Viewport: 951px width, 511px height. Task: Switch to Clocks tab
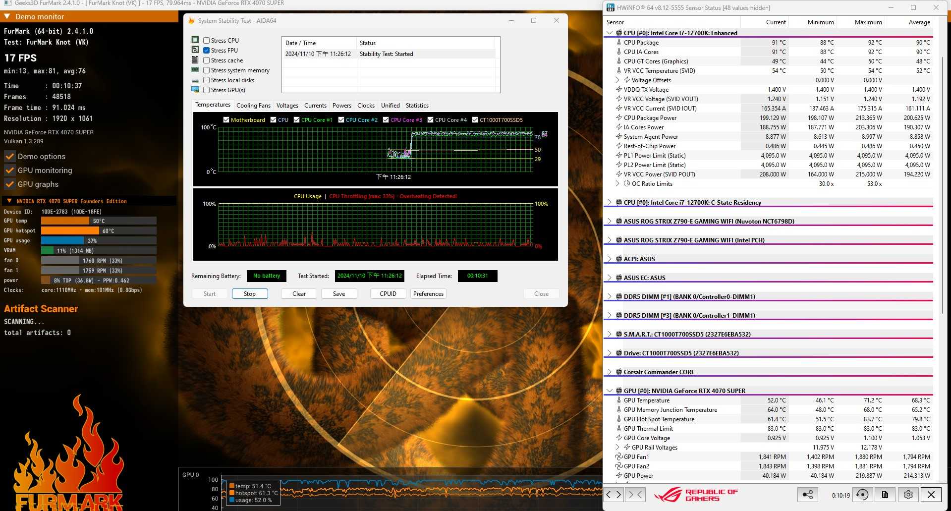366,105
